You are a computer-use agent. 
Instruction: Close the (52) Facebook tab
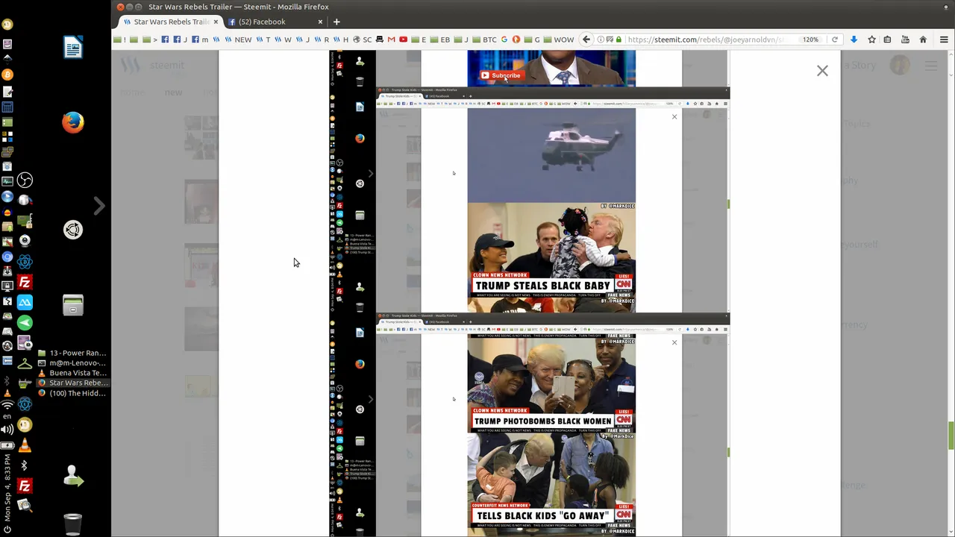click(320, 22)
